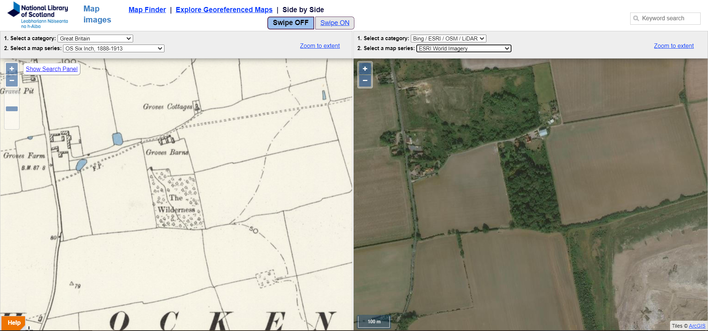
Task: Zoom in on the left historic map
Action: [x=12, y=69]
